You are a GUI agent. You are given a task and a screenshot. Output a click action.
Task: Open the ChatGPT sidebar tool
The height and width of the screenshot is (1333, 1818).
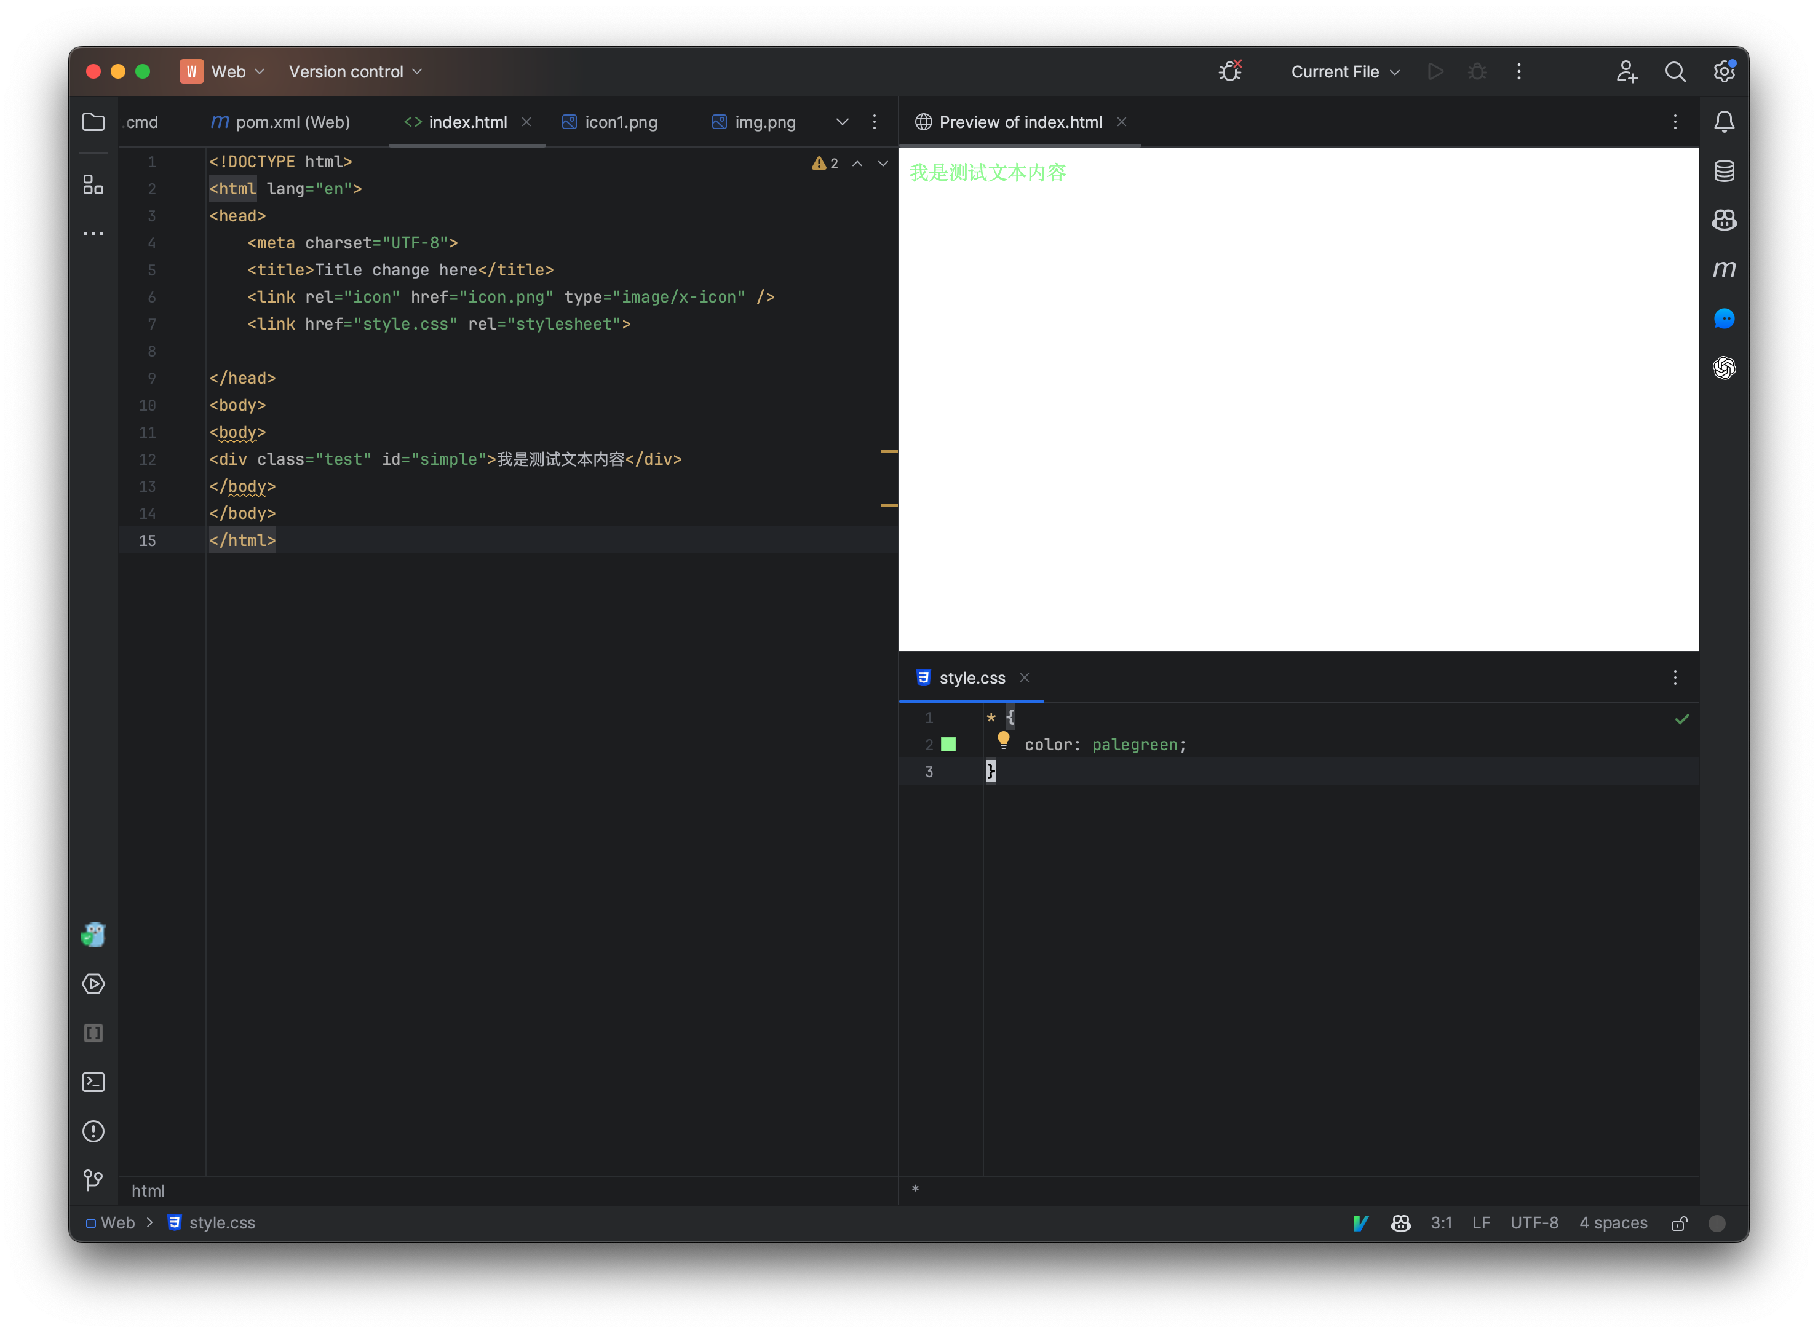[x=1725, y=369]
